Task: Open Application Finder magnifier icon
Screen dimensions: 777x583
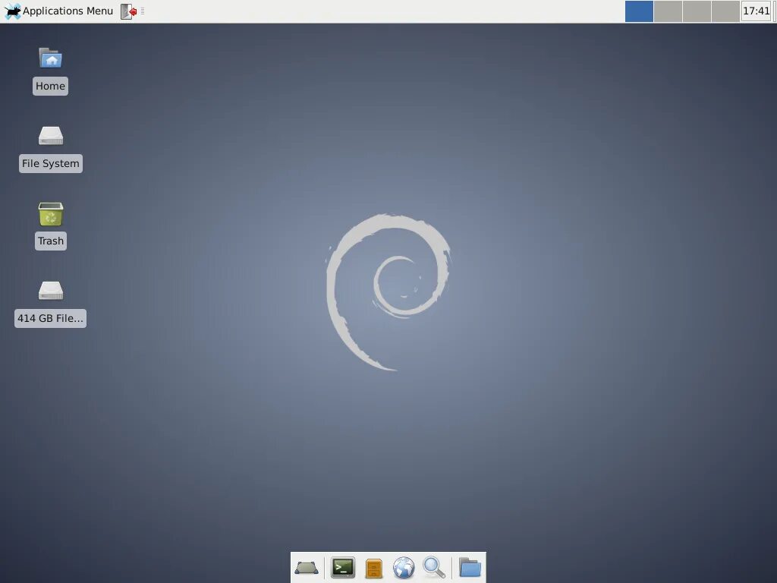Action: [434, 568]
